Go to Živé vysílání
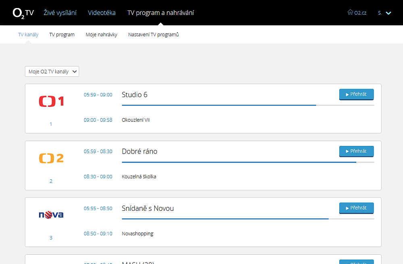The height and width of the screenshot is (264, 403). (x=60, y=12)
